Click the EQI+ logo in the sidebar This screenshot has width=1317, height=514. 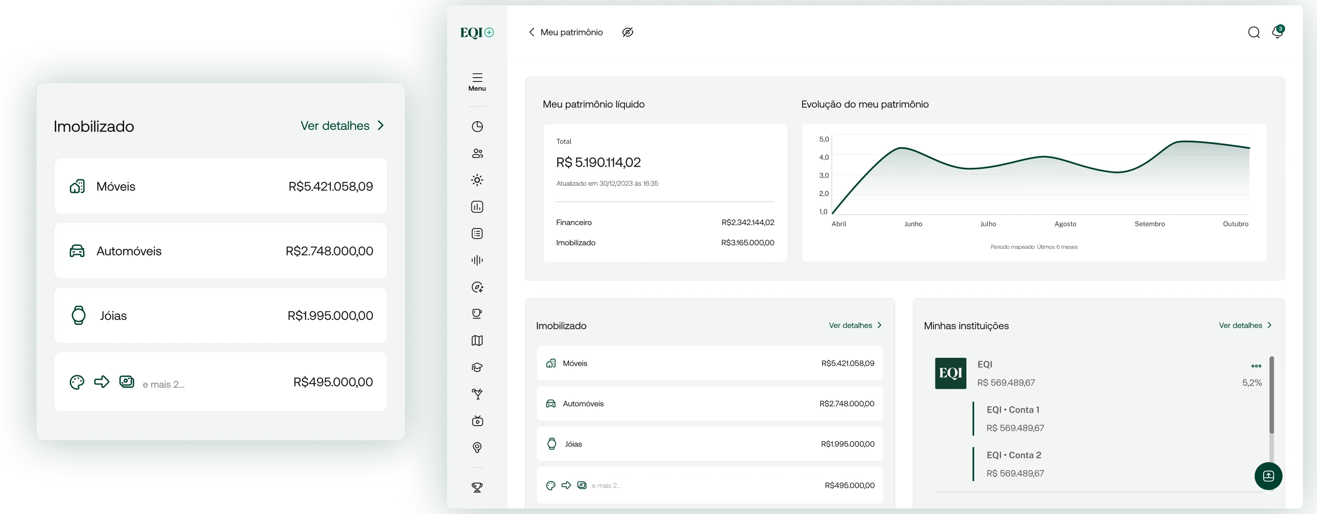tap(477, 33)
